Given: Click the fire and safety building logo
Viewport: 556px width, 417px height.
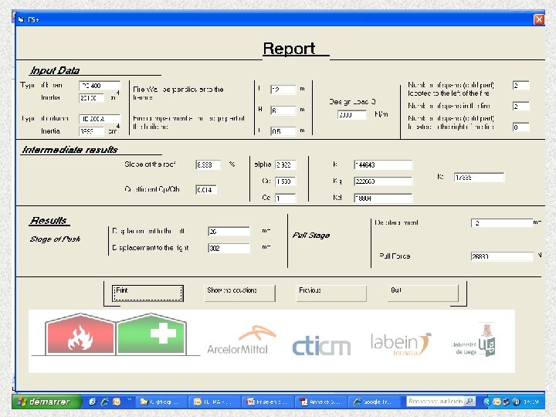Looking at the screenshot, I should tap(116, 334).
